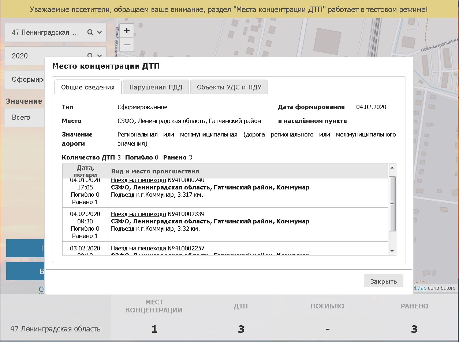Click search icon in region selector
The height and width of the screenshot is (342, 459).
tap(90, 32)
